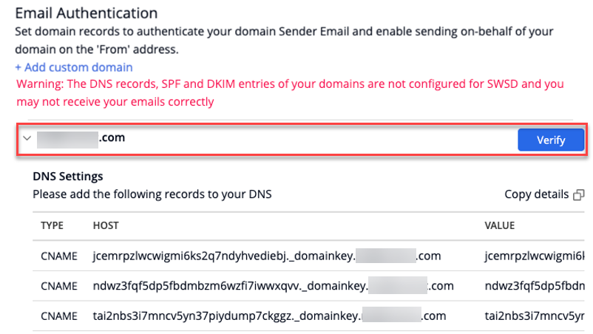Select the redacted .com domain name
This screenshot has height=334, width=593.
pyautogui.click(x=82, y=138)
